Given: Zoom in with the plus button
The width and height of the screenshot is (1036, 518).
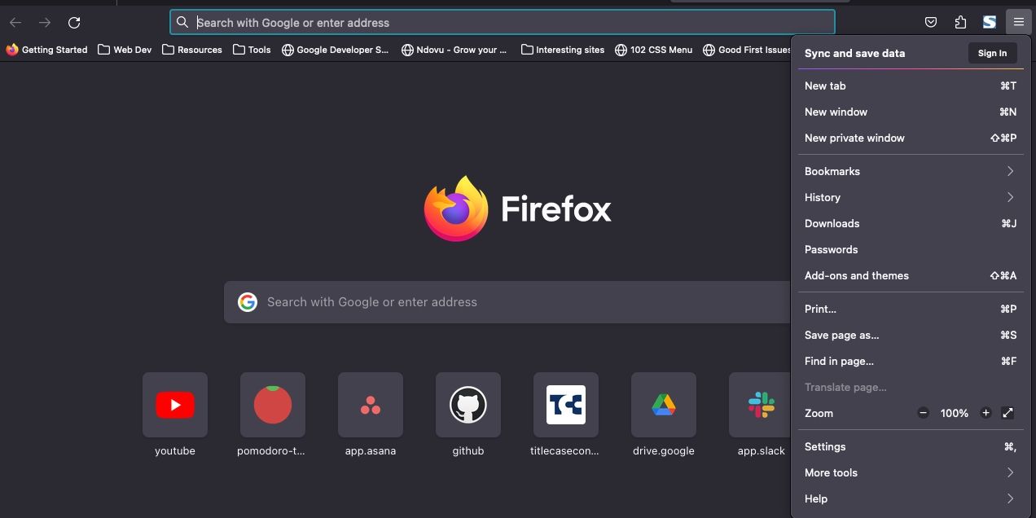Looking at the screenshot, I should coord(986,413).
